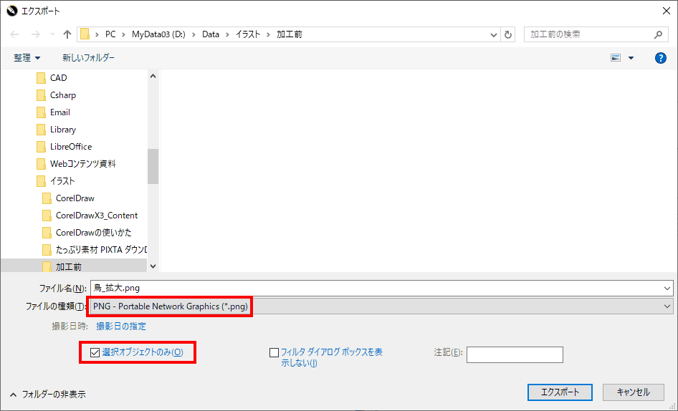The image size is (678, 411).
Task: Create a 新しいフォルダー
Action: [x=89, y=58]
